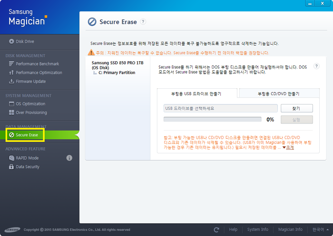Click the refresh icon in footer
333x236 pixels.
click(x=216, y=230)
